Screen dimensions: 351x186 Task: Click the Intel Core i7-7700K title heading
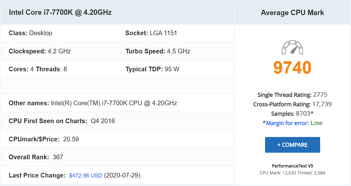[x=60, y=12]
